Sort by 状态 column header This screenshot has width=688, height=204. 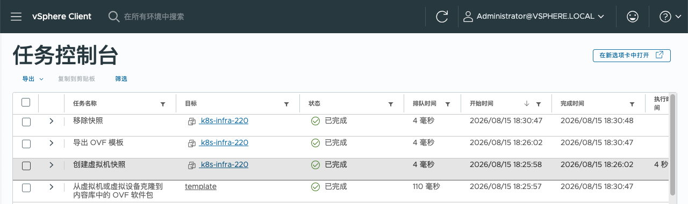pos(314,104)
